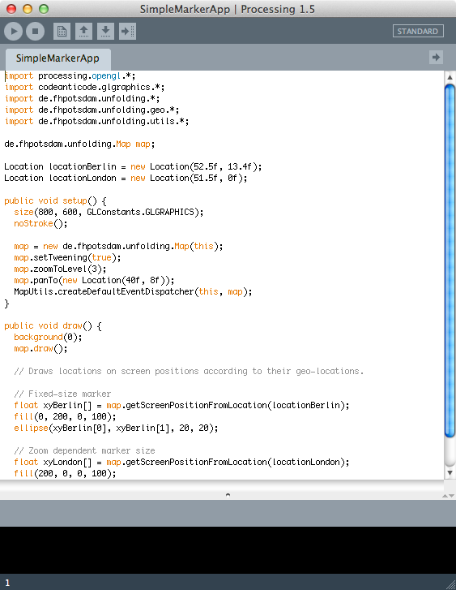Stop the running sketch
Screen dimensions: 456x590
point(36,31)
